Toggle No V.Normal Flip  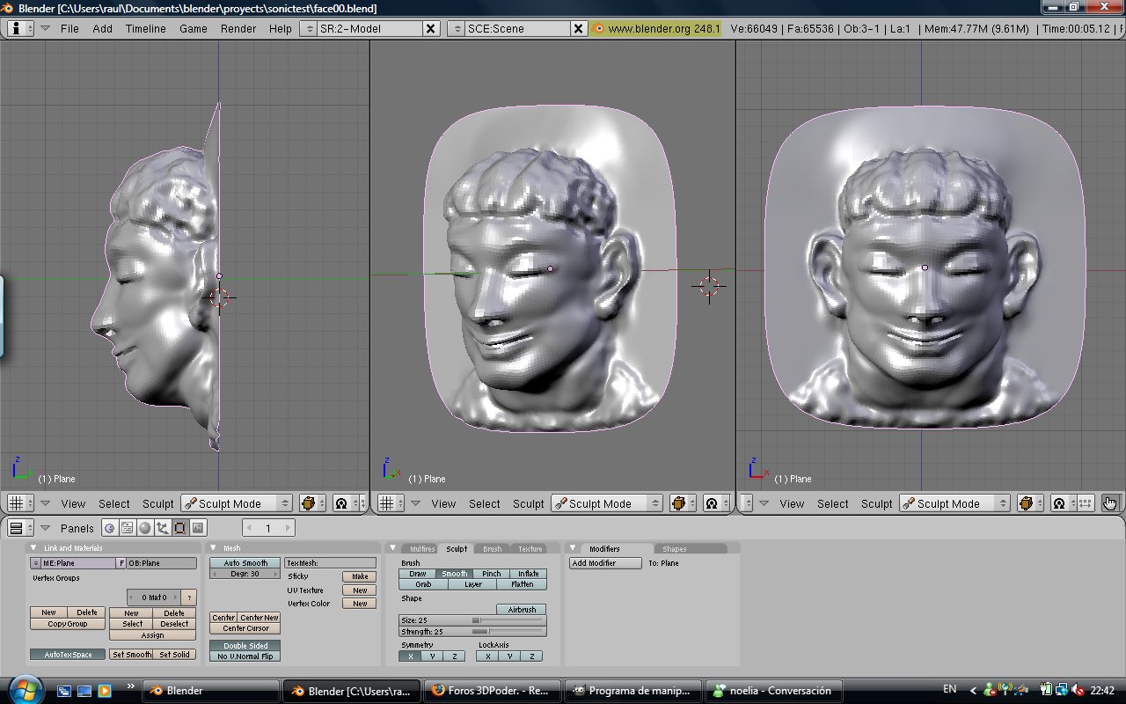[245, 656]
